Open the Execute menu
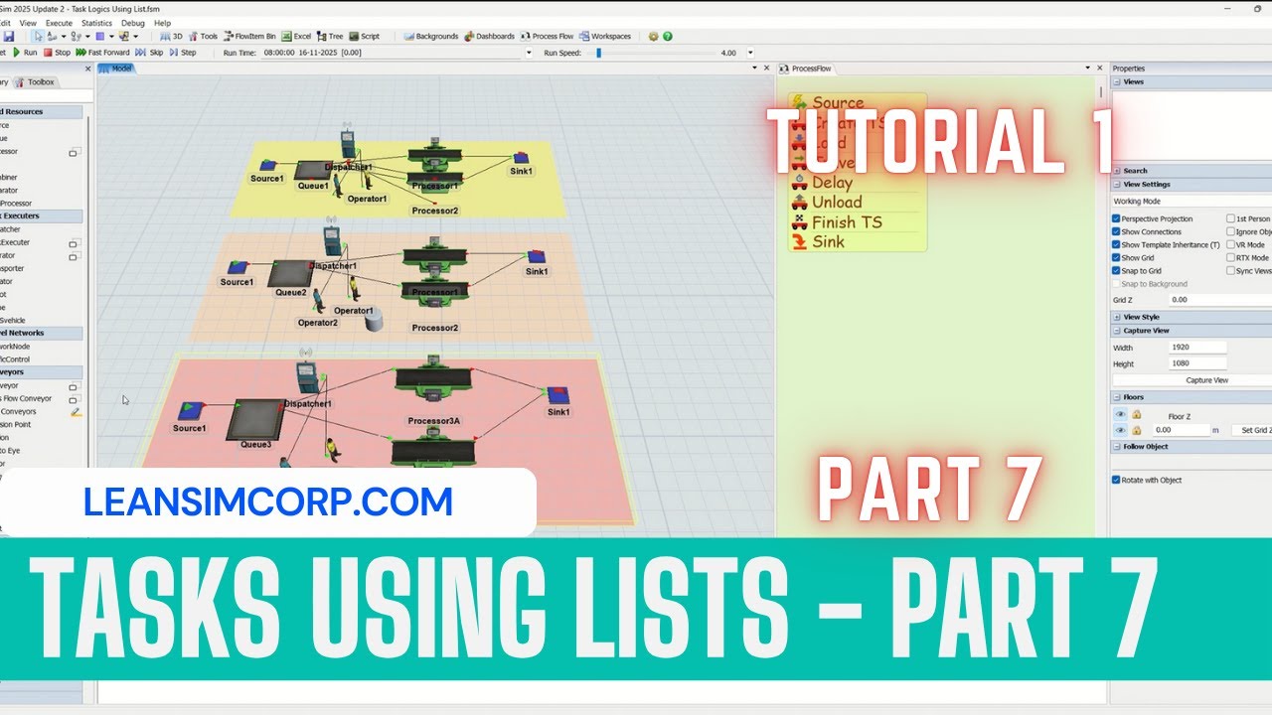Image resolution: width=1272 pixels, height=715 pixels. [59, 22]
